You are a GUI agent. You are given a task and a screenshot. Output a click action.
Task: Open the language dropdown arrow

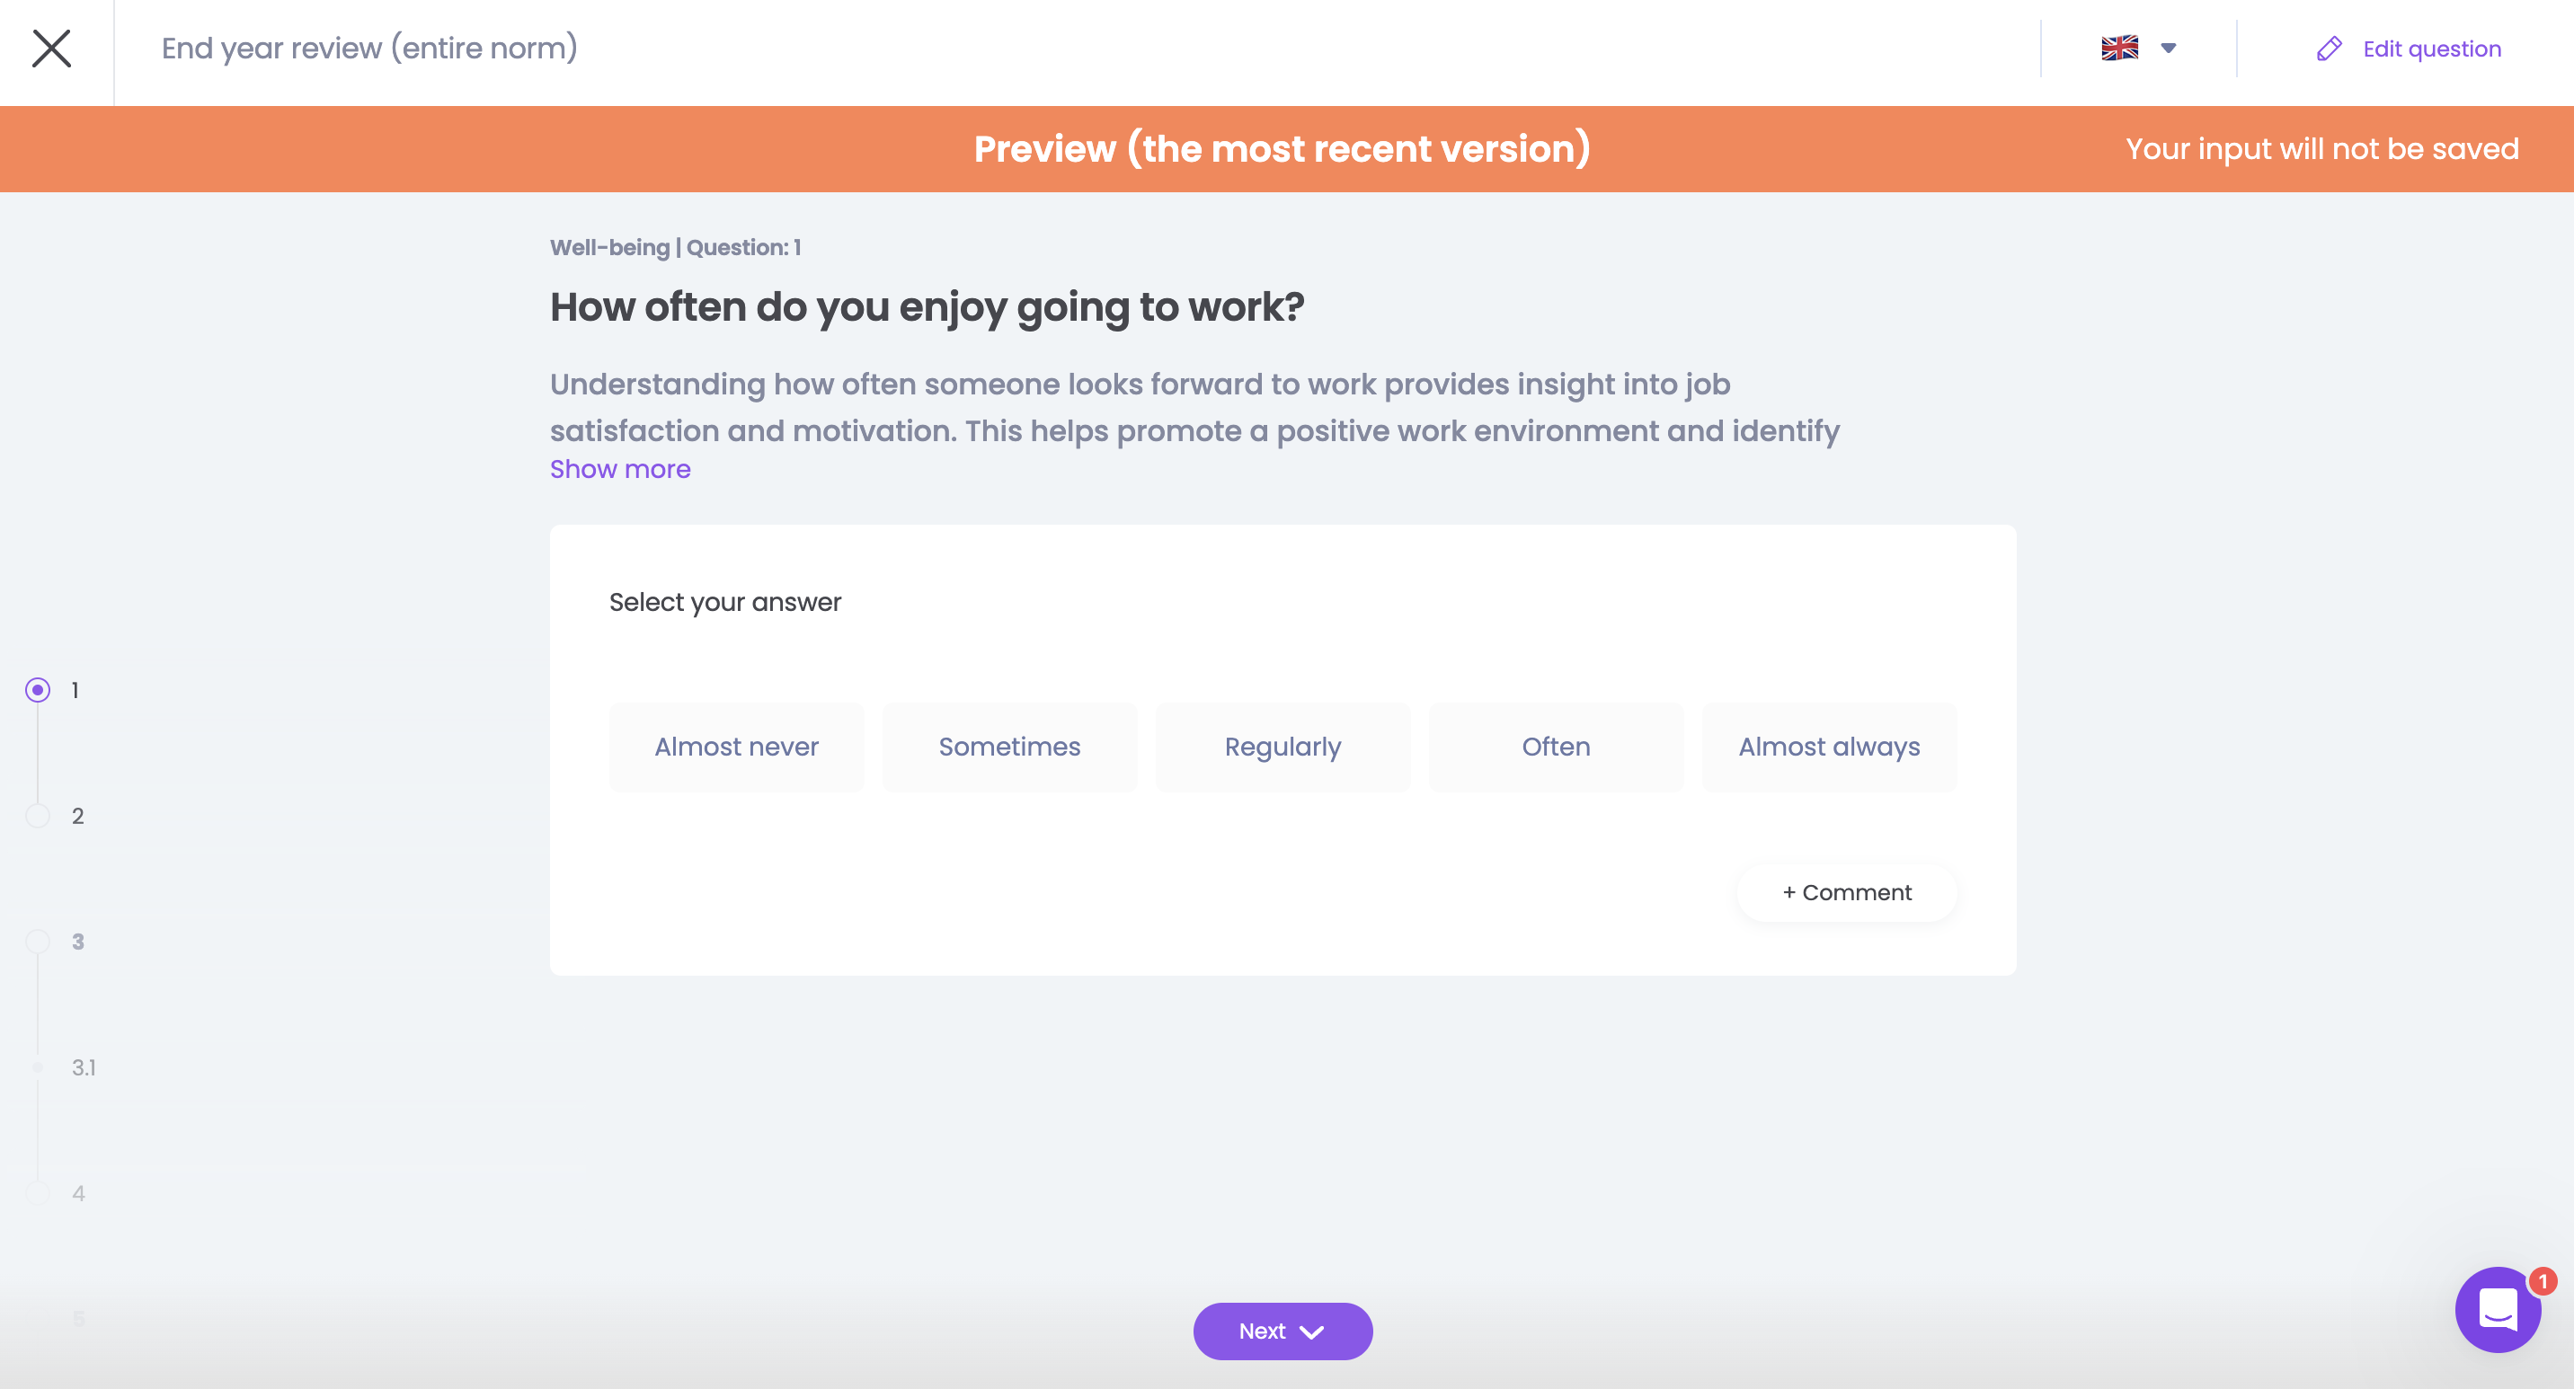(x=2167, y=48)
